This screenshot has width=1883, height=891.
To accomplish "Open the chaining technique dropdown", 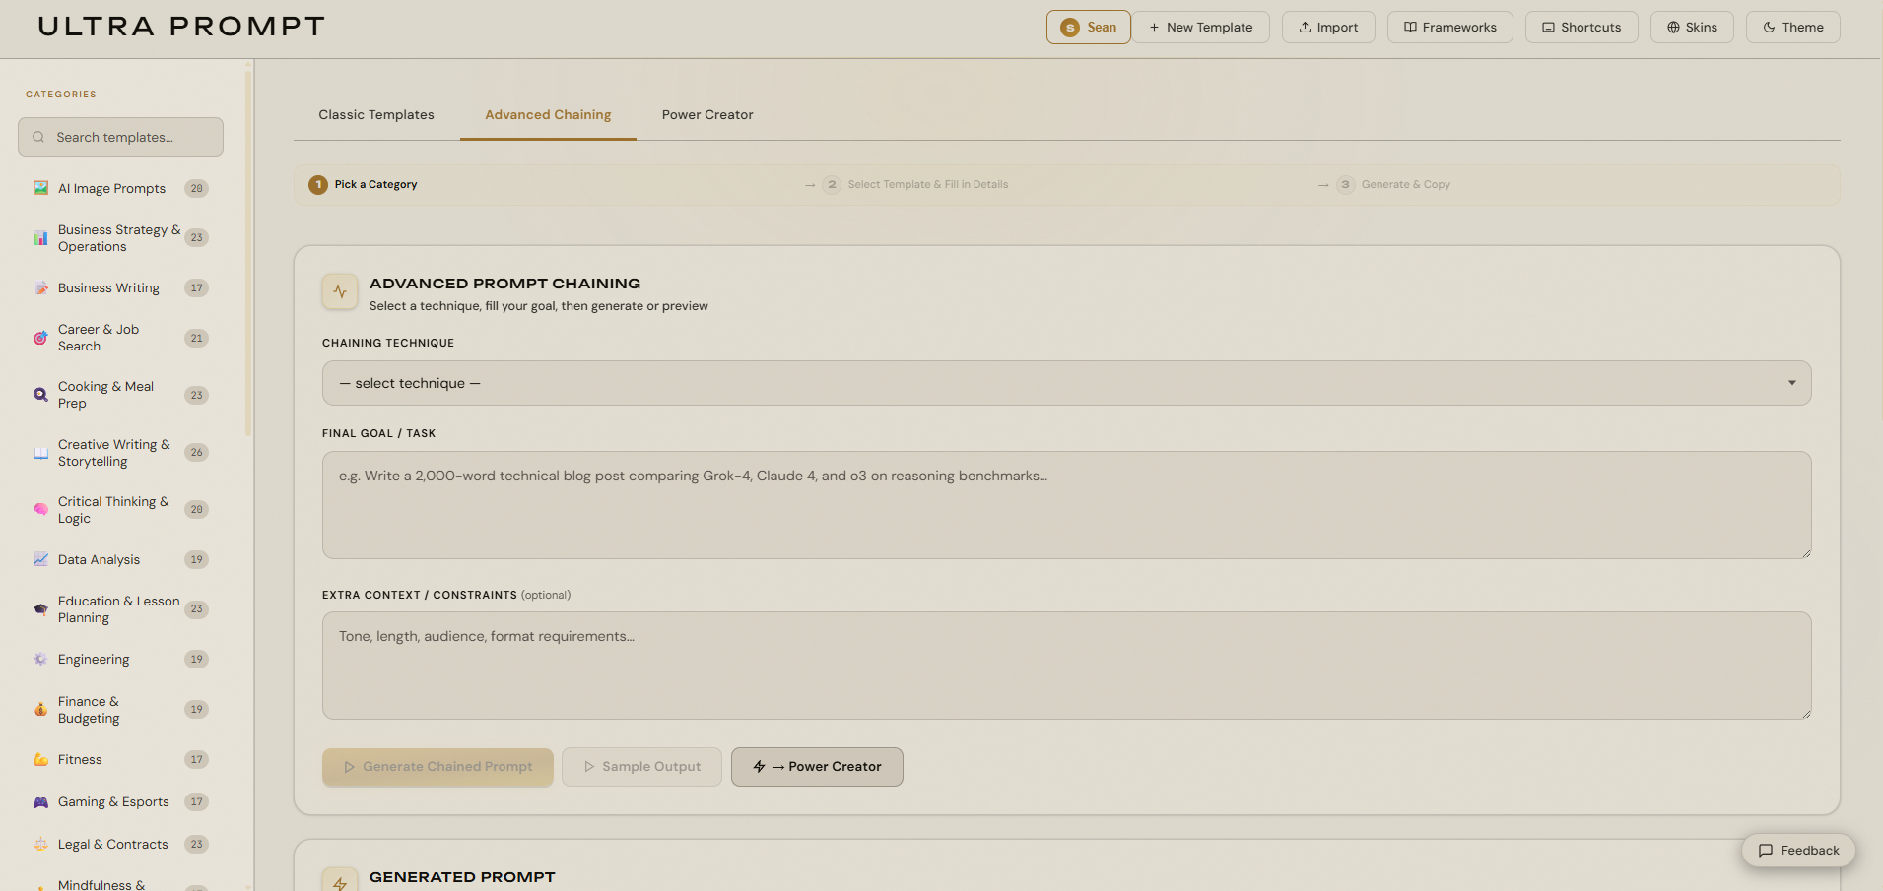I will tap(1066, 383).
